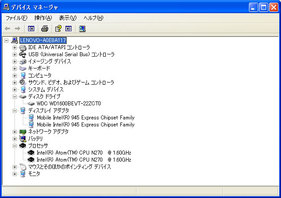
Task: Collapse the プロセッサ node
Action: (x=14, y=146)
